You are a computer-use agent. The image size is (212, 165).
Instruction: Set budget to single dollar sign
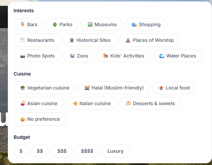point(21,151)
